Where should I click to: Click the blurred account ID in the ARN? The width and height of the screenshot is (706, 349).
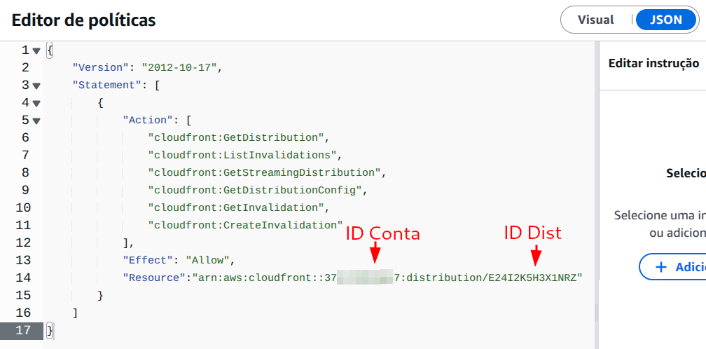tap(364, 278)
